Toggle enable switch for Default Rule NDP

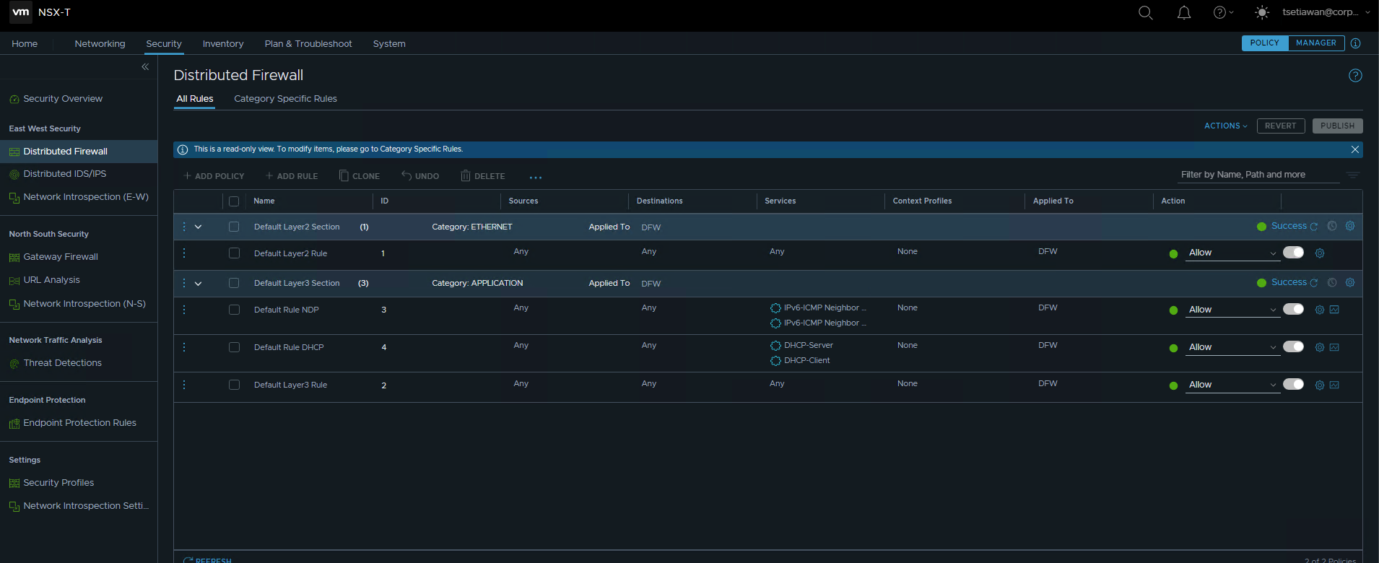point(1293,309)
